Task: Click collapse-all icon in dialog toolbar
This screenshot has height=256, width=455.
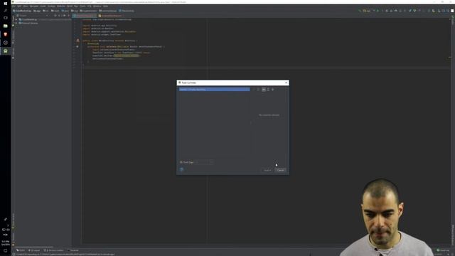Action: tap(273, 90)
